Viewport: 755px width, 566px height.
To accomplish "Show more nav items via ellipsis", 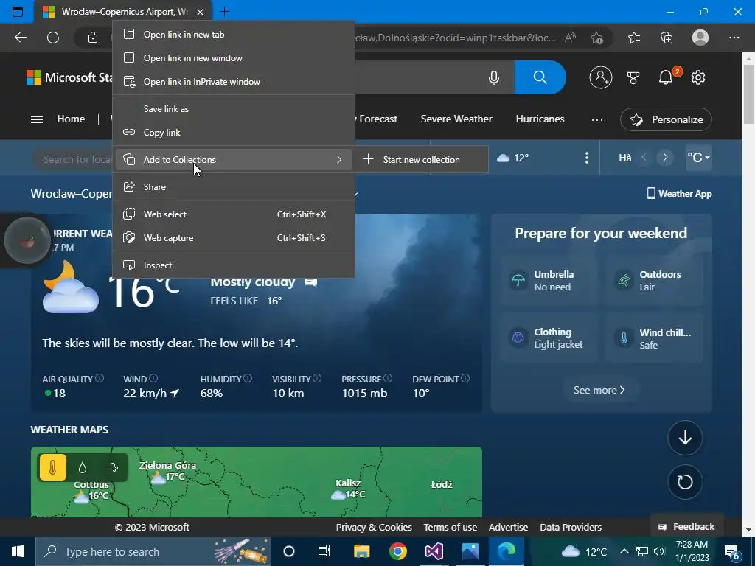I will 597,119.
